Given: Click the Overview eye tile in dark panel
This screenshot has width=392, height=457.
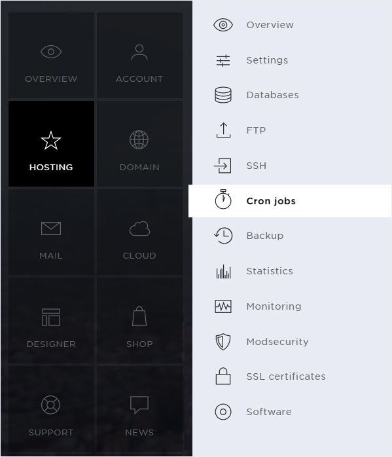Looking at the screenshot, I should coord(51,56).
